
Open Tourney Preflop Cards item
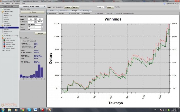[8, 32]
